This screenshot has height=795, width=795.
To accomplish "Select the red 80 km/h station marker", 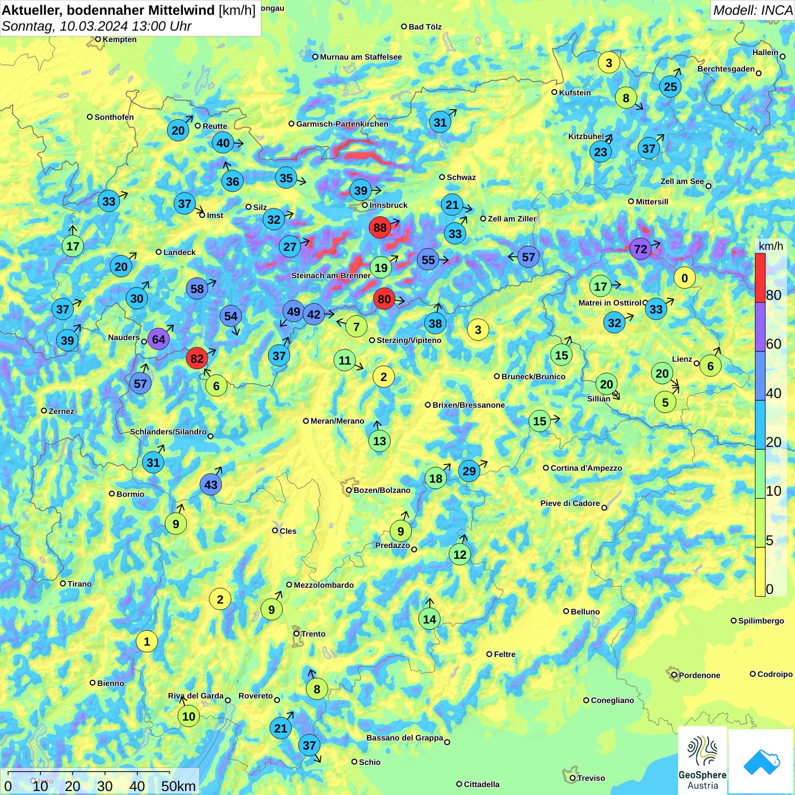I will coord(384,299).
